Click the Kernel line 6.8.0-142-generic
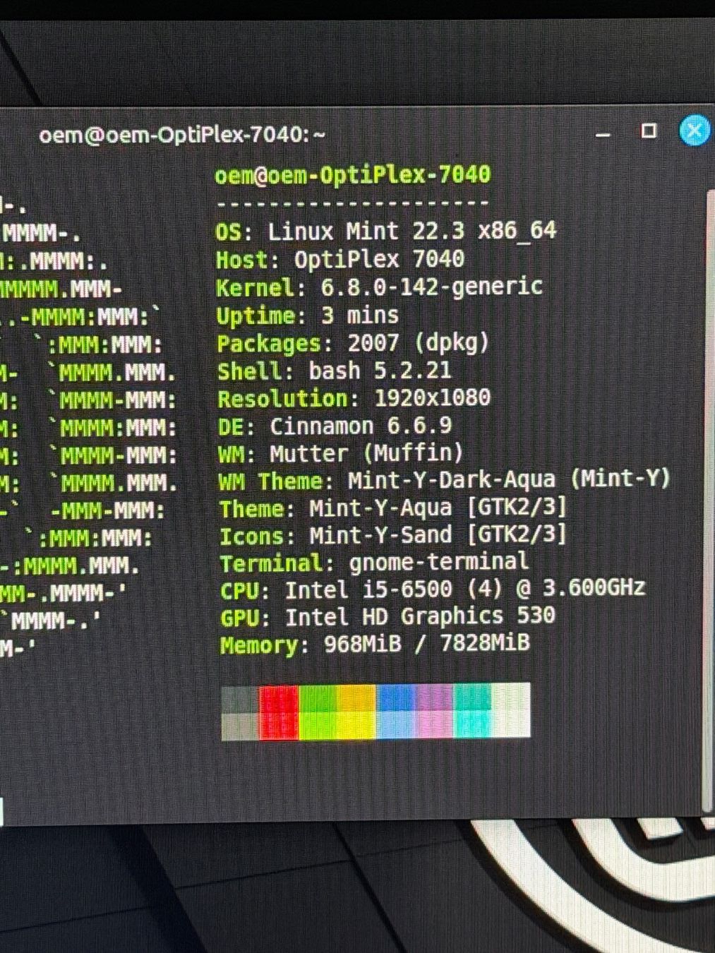 [x=380, y=287]
